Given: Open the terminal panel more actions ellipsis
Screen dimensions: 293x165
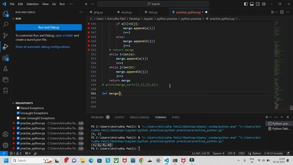Looking at the screenshot, I should 276,117.
